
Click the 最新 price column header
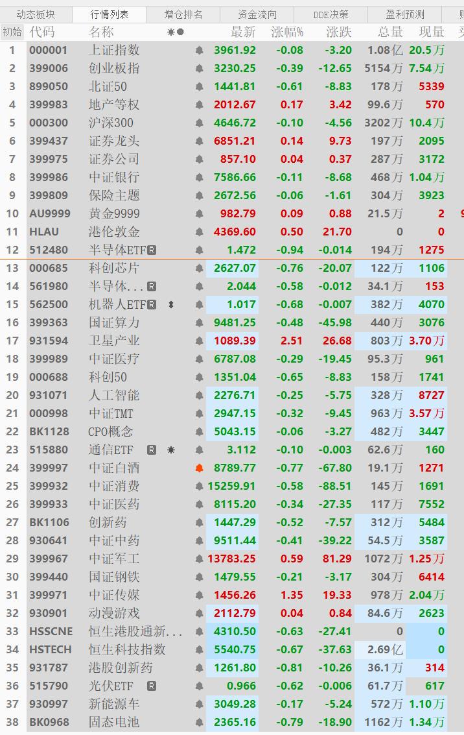(243, 32)
